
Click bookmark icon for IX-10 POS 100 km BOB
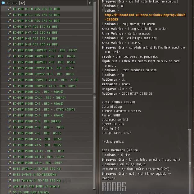(9, 9)
